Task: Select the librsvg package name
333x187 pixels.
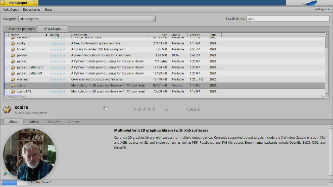Action: pyautogui.click(x=22, y=49)
